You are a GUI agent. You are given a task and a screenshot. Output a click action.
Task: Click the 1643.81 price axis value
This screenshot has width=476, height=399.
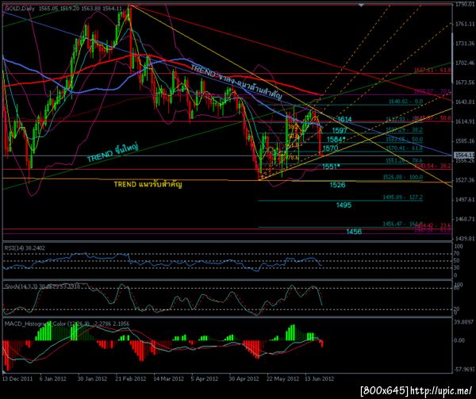coord(464,102)
